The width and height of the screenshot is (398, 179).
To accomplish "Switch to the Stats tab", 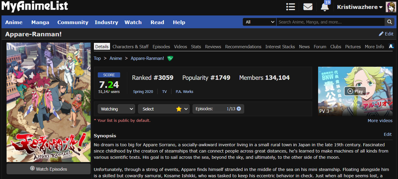I will click(x=196, y=47).
